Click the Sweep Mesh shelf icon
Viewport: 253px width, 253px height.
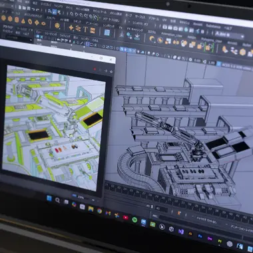78,28
